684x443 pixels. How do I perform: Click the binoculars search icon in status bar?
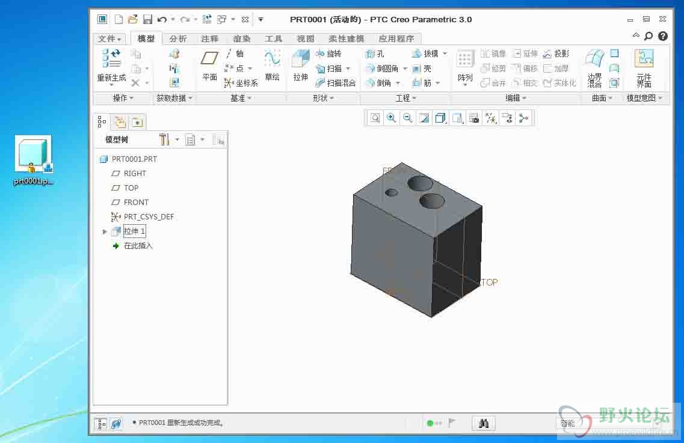(483, 423)
